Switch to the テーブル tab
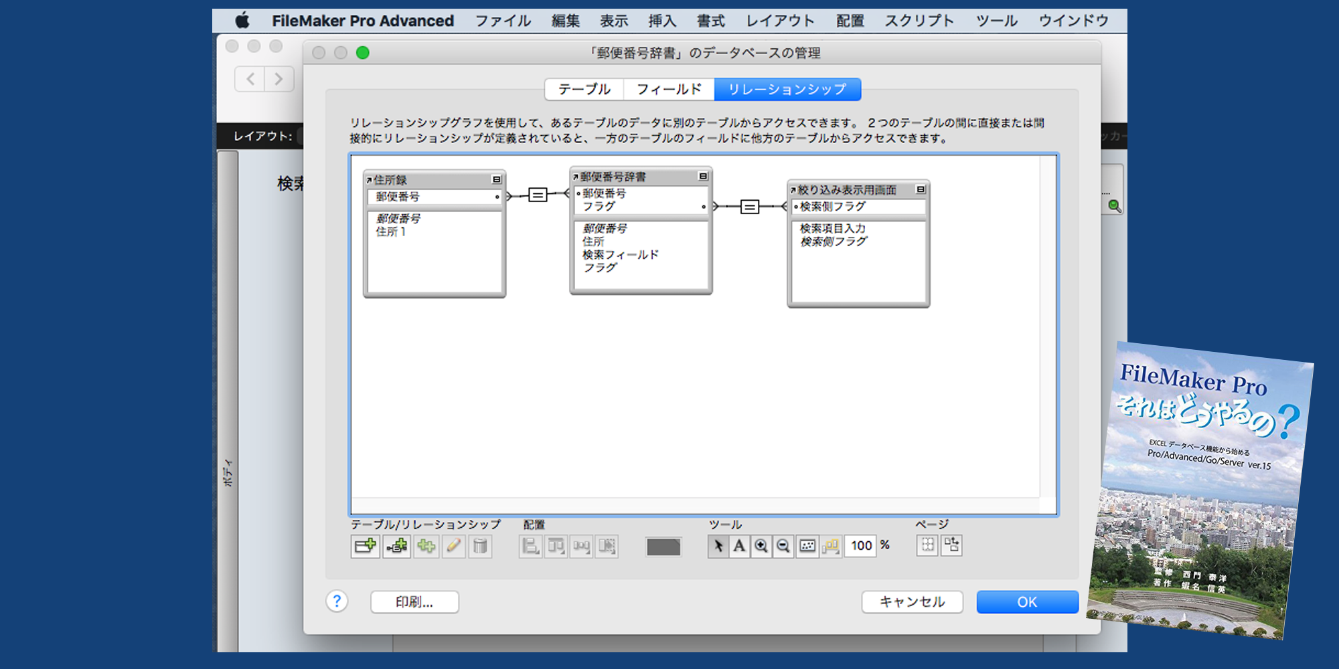Image resolution: width=1339 pixels, height=669 pixels. (x=584, y=89)
